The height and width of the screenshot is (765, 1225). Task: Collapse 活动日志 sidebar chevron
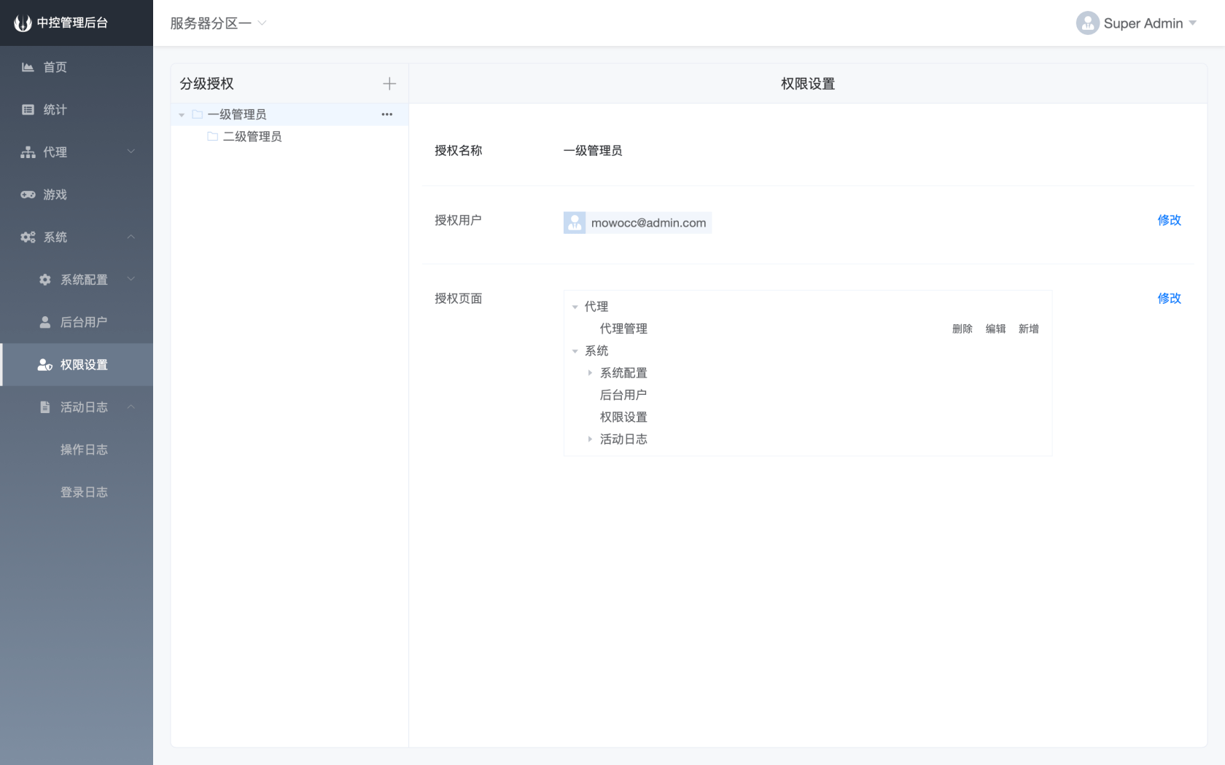[x=131, y=407]
